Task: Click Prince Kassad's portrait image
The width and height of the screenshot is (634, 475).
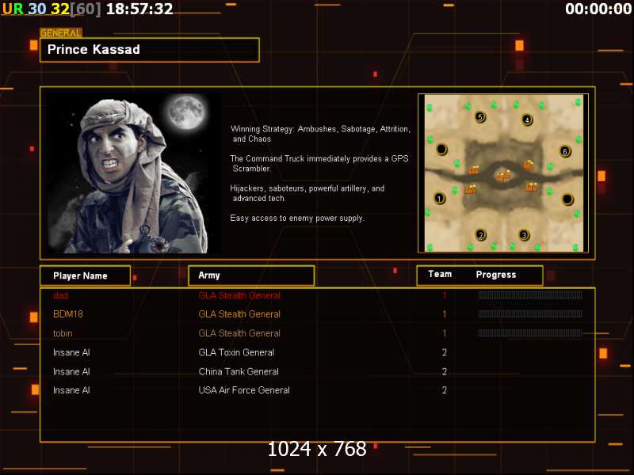Action: click(x=133, y=173)
